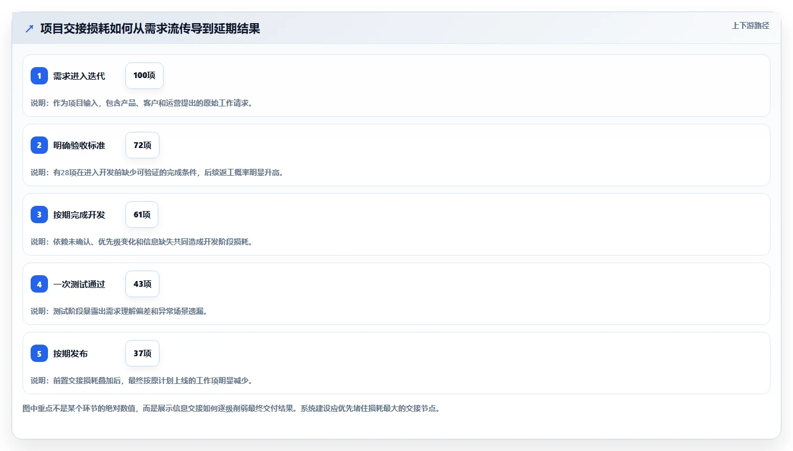Click the description starting 说明：作为项目输入
Viewport: 793px width, 451px height.
point(142,103)
